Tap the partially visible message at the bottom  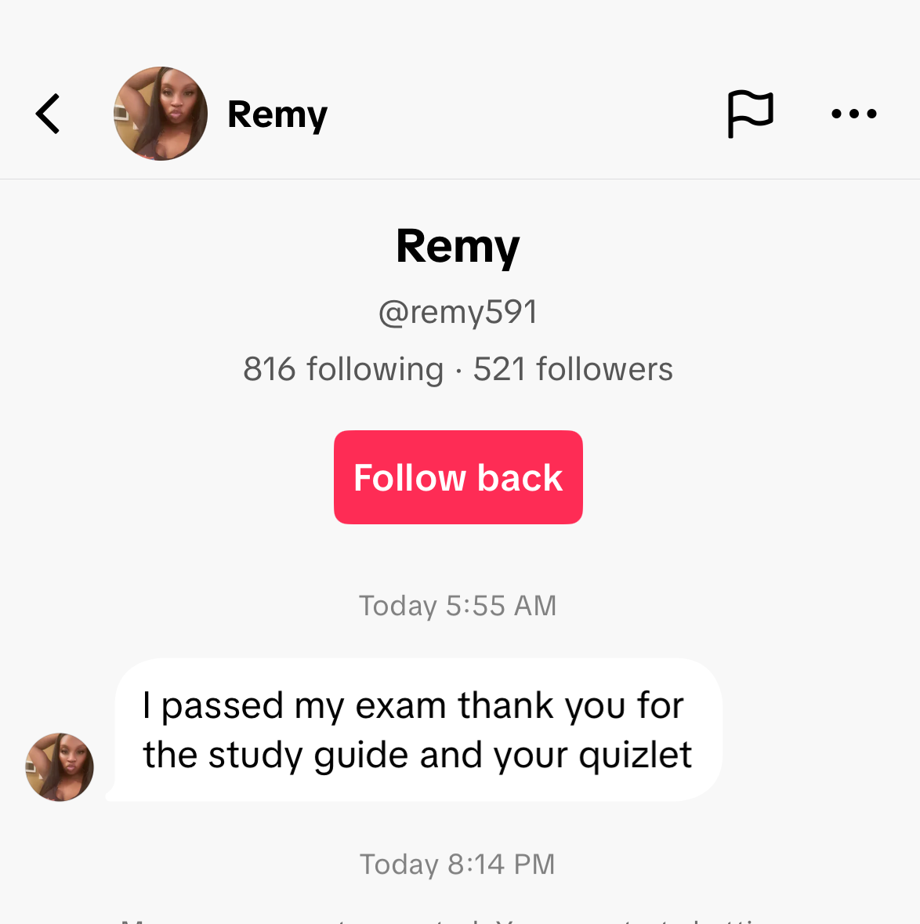(x=458, y=919)
